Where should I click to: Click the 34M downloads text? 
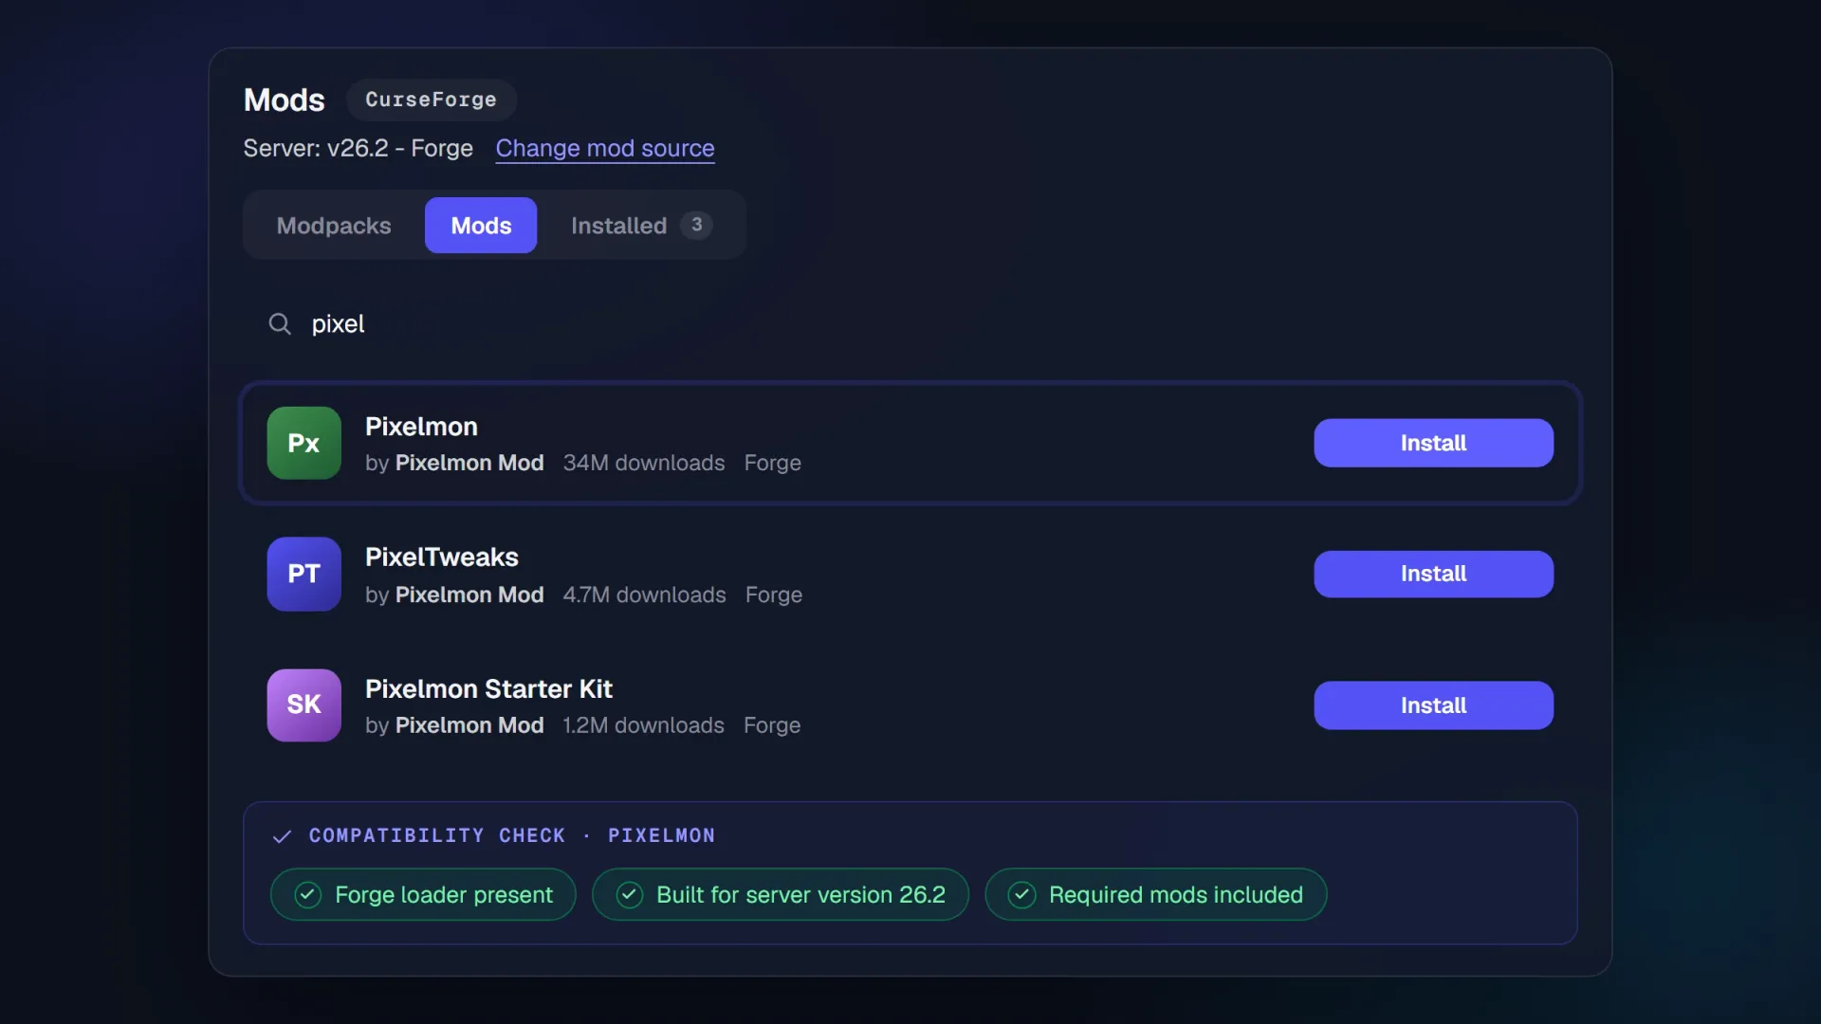coord(644,463)
